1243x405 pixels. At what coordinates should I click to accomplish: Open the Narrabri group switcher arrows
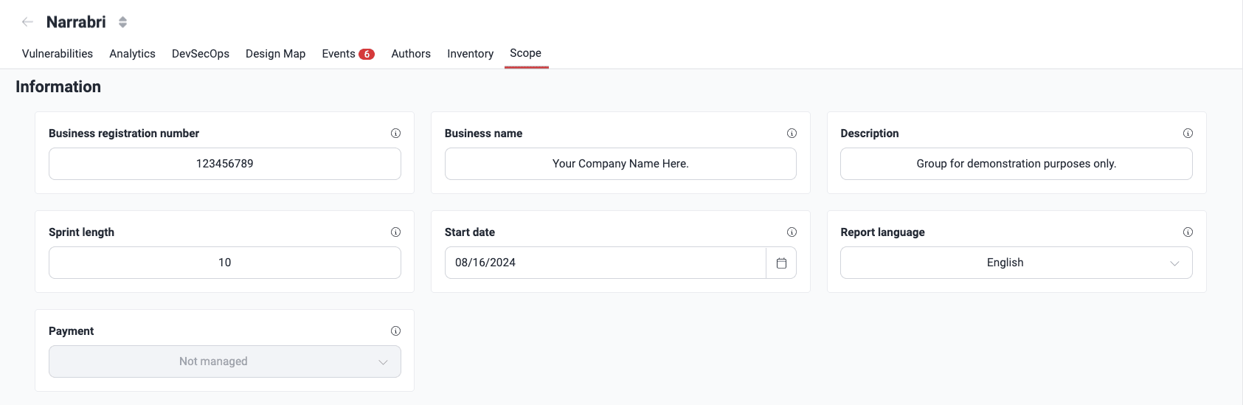[x=122, y=22]
